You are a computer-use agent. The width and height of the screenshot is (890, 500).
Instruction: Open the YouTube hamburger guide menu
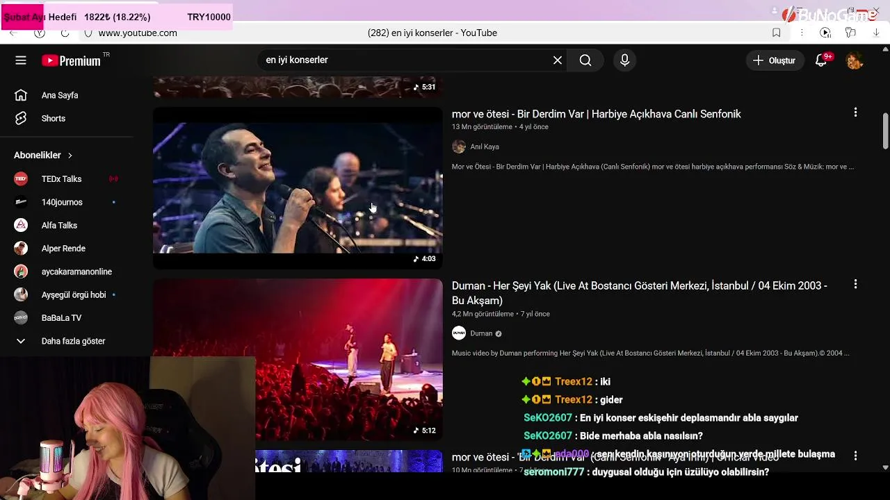pyautogui.click(x=21, y=60)
